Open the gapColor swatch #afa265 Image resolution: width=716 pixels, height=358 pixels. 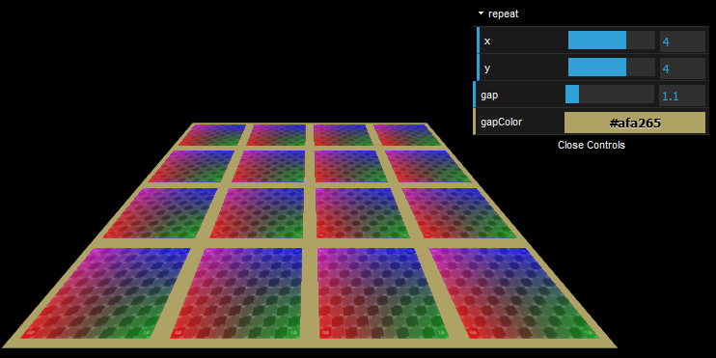[635, 123]
